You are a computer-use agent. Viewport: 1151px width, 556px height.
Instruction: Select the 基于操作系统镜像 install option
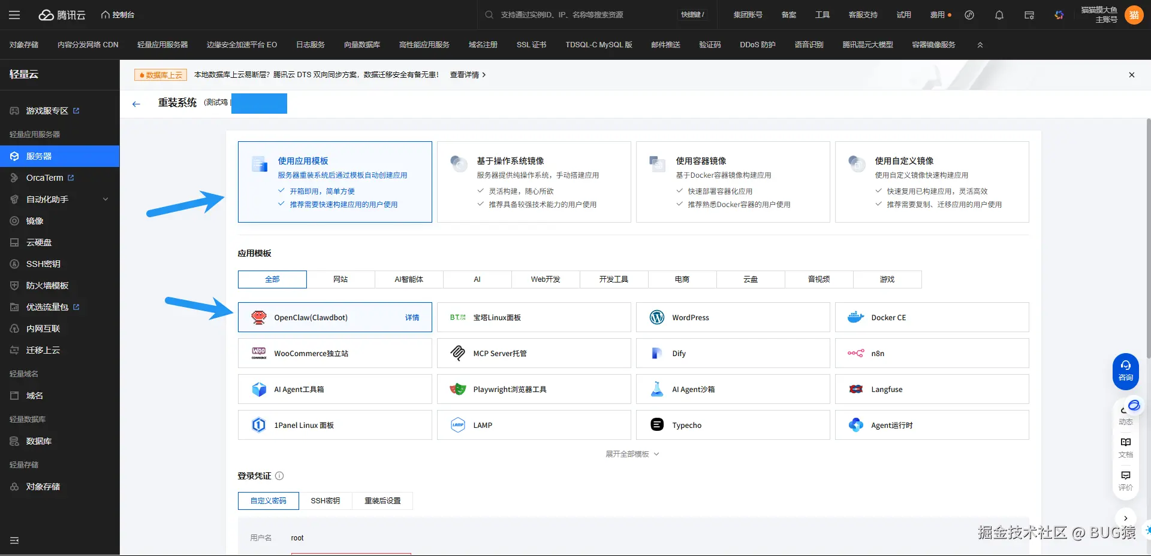(534, 181)
